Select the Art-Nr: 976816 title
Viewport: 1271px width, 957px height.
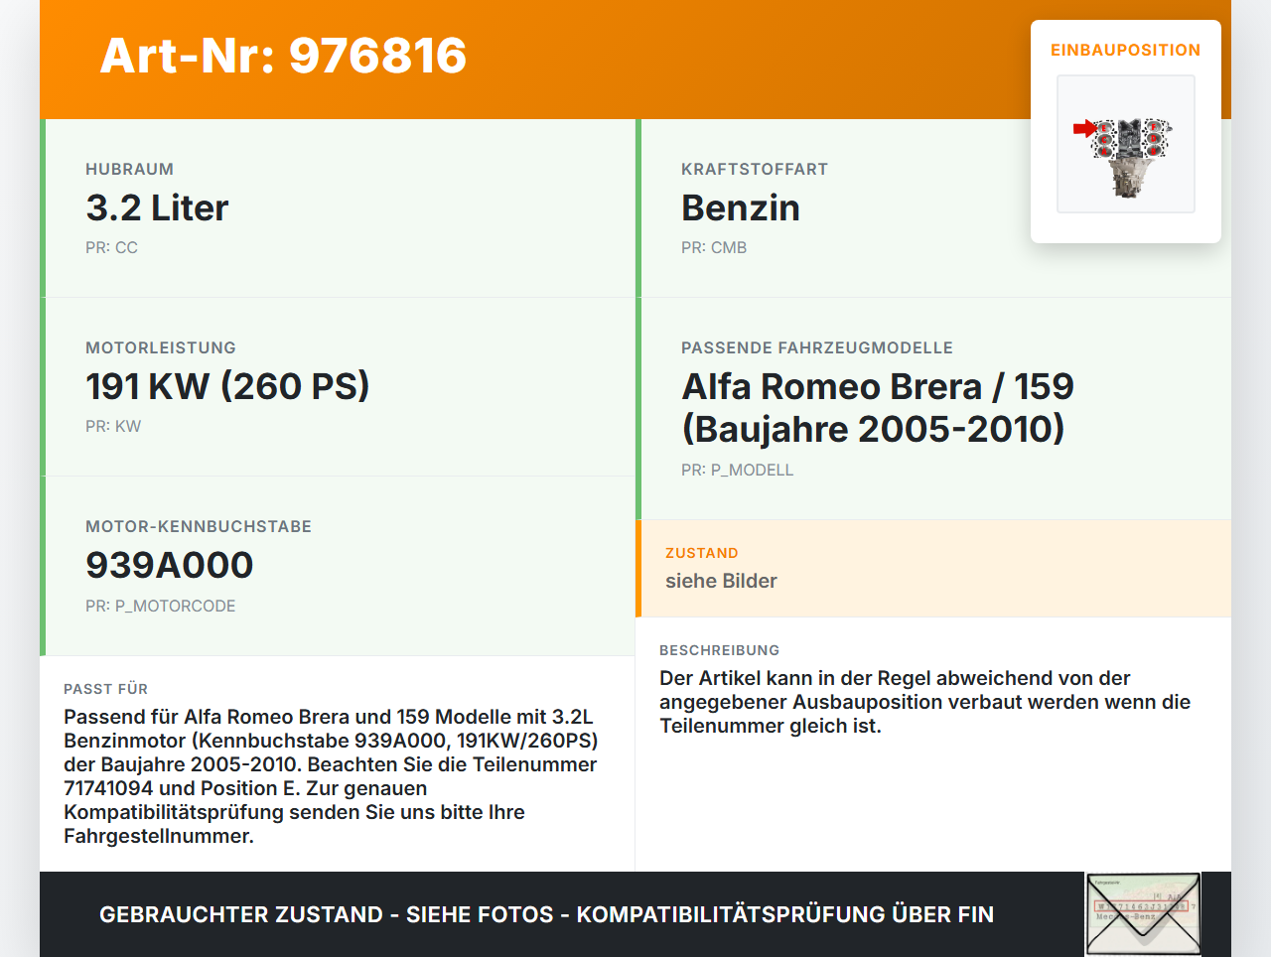(x=283, y=56)
